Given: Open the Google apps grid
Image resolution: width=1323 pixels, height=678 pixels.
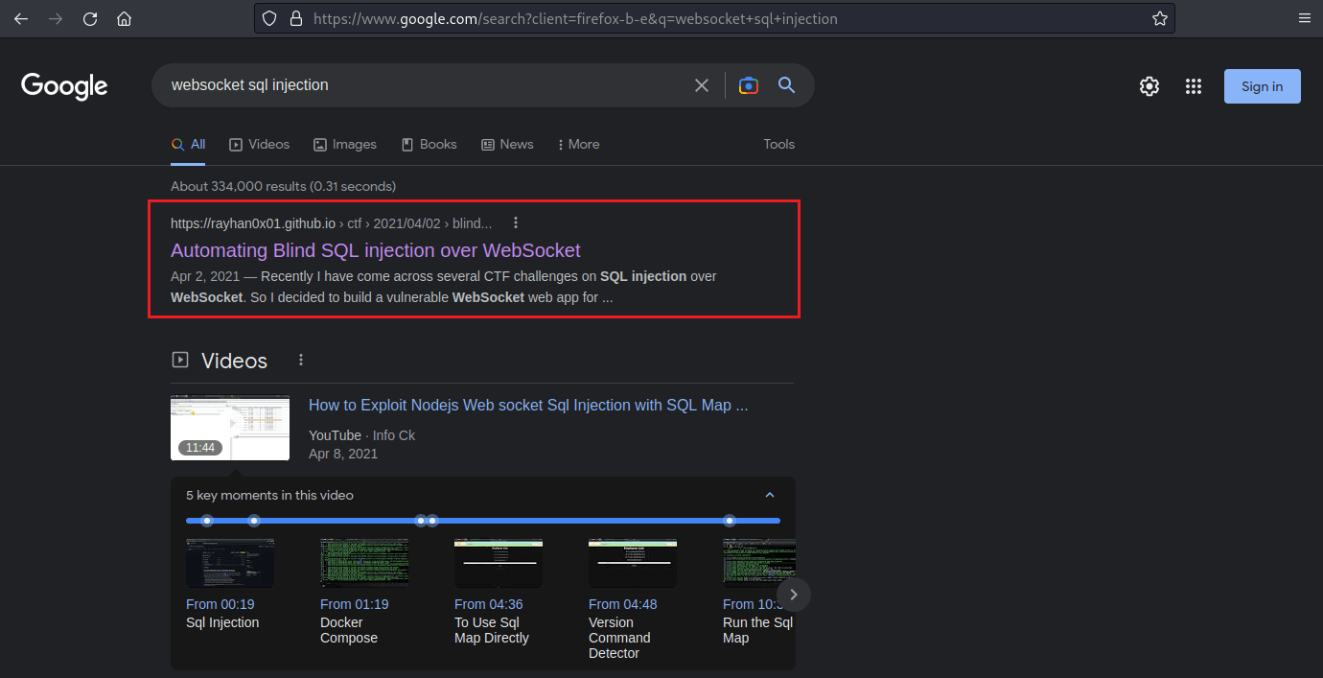Looking at the screenshot, I should point(1194,86).
